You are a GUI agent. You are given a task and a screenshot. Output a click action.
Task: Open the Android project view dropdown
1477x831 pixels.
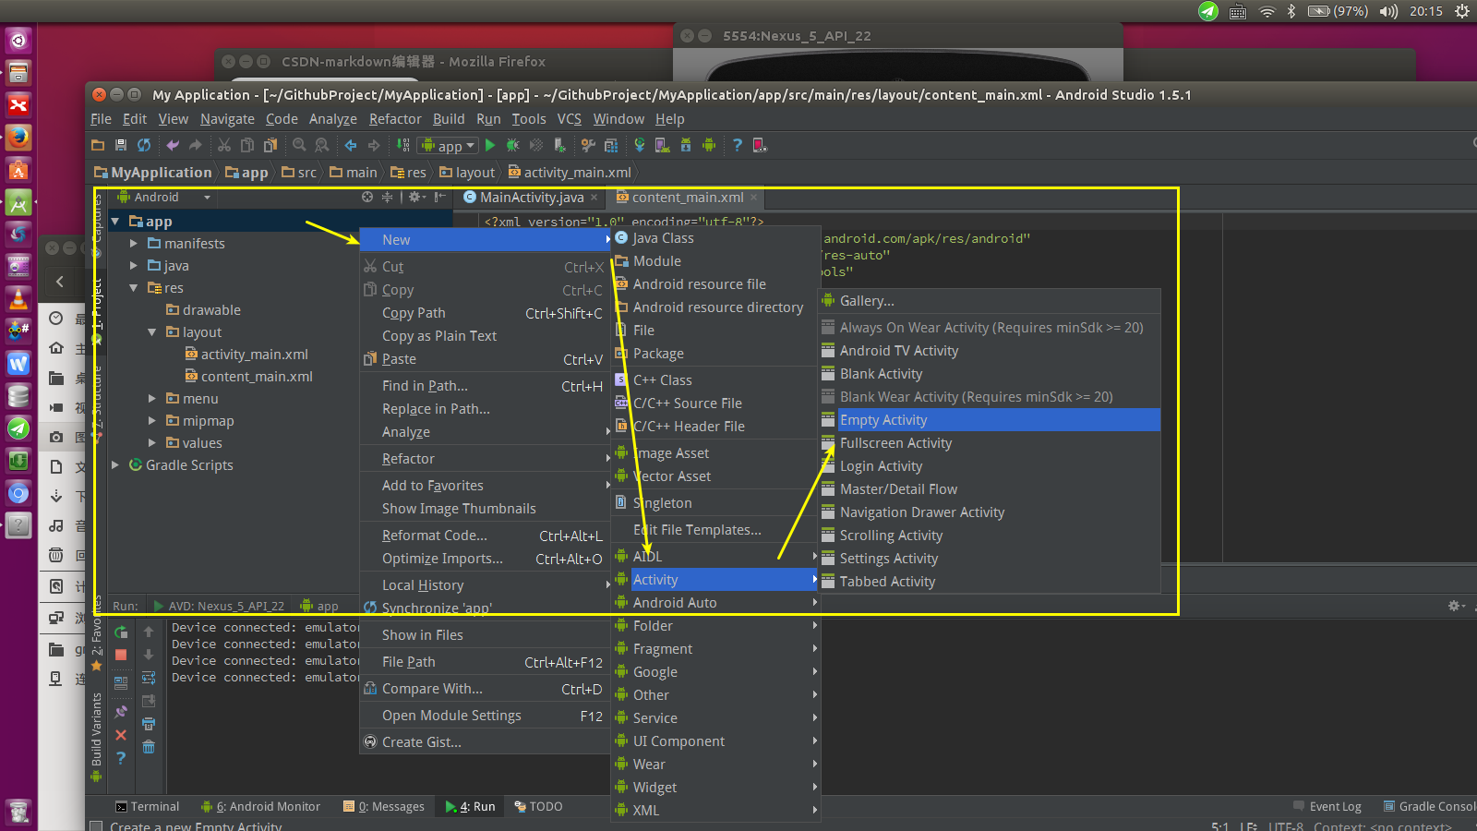click(164, 197)
